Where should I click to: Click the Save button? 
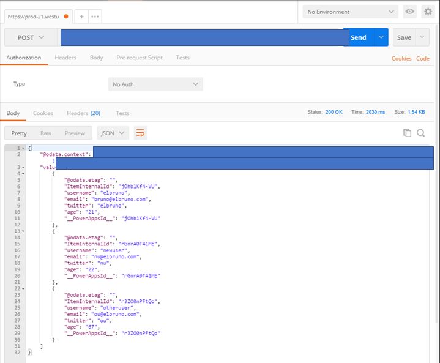(x=404, y=37)
